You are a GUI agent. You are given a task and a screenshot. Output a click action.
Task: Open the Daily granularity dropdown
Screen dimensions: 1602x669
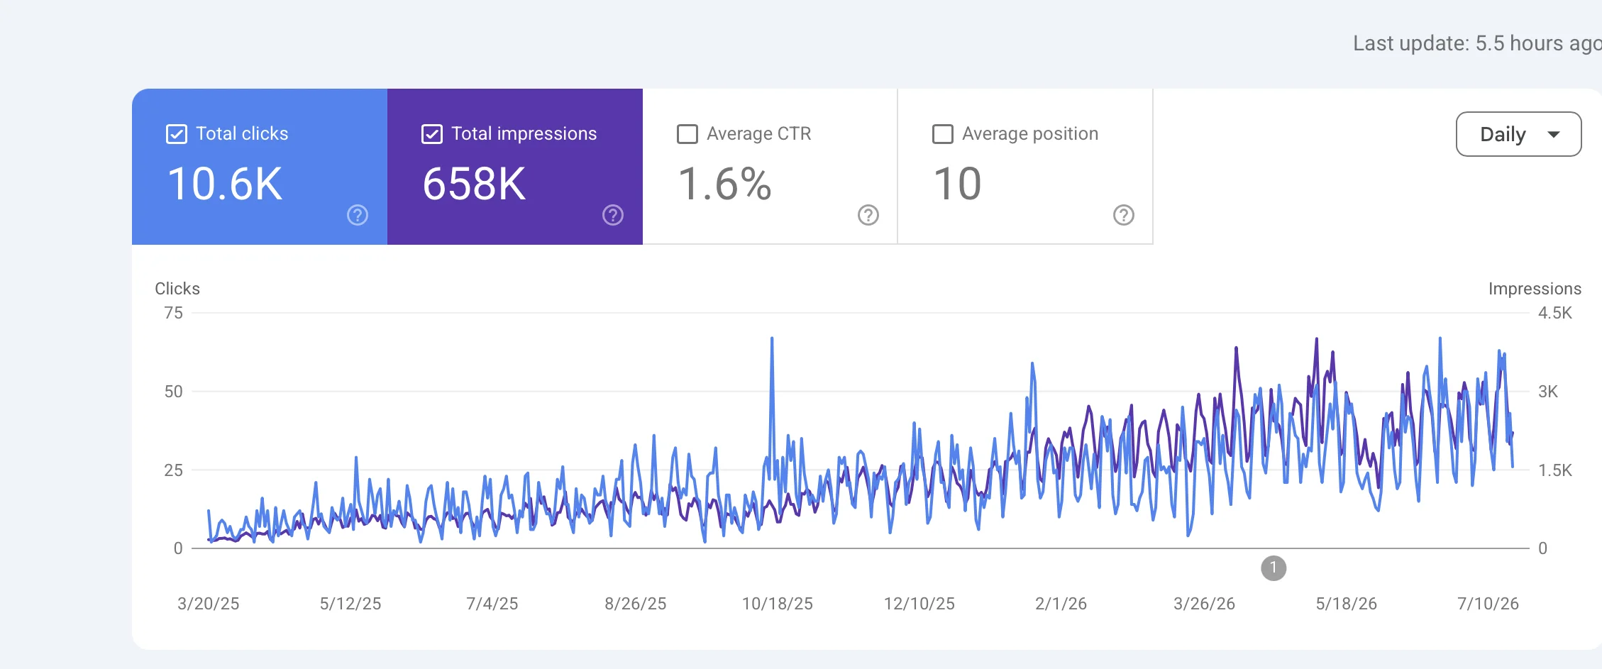pos(1518,134)
